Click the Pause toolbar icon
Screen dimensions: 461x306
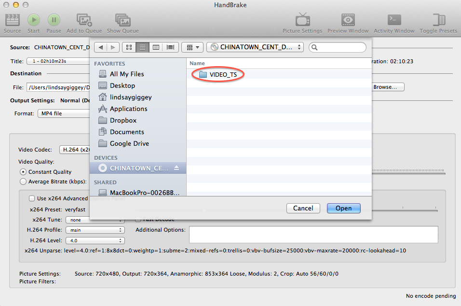click(x=54, y=23)
